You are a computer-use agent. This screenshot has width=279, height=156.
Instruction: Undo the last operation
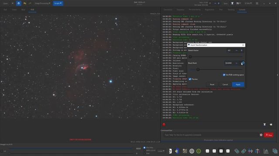pos(25,3)
